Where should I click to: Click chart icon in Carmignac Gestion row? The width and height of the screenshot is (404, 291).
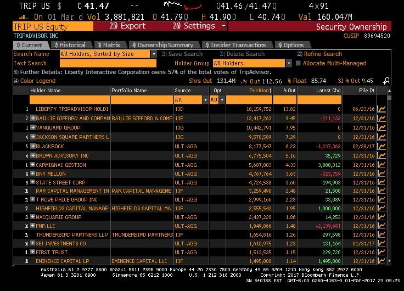[382, 165]
